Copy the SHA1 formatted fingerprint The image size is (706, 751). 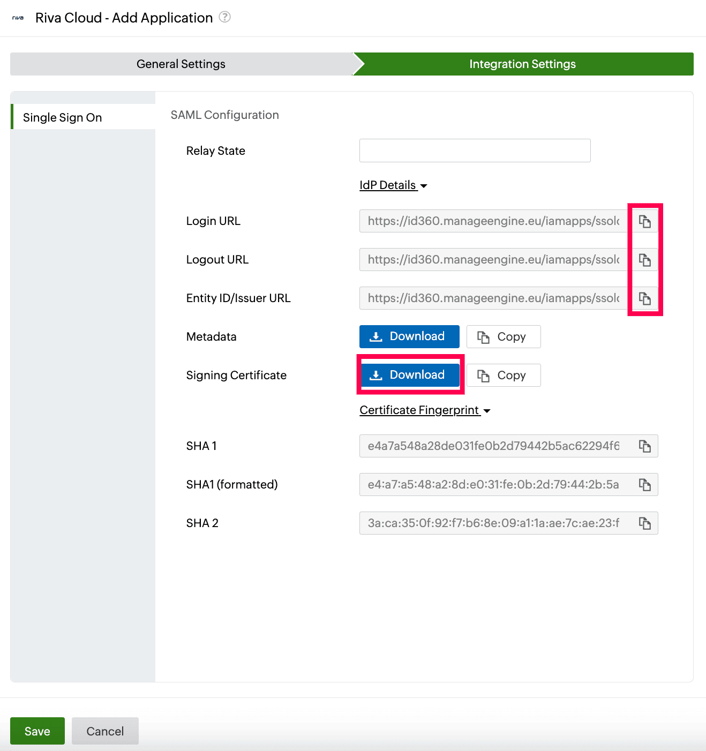tap(644, 484)
